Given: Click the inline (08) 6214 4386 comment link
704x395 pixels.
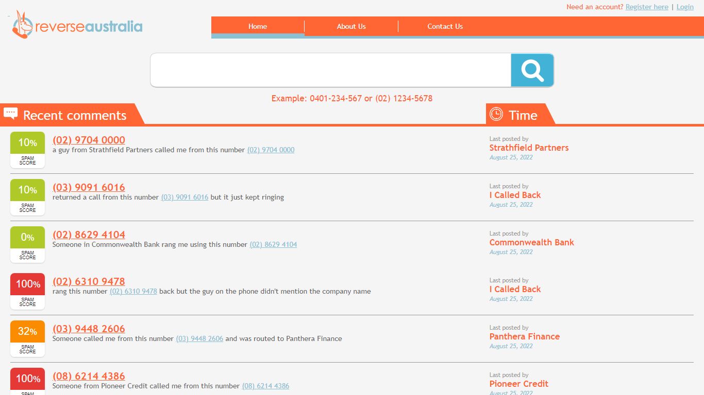Looking at the screenshot, I should pyautogui.click(x=265, y=386).
